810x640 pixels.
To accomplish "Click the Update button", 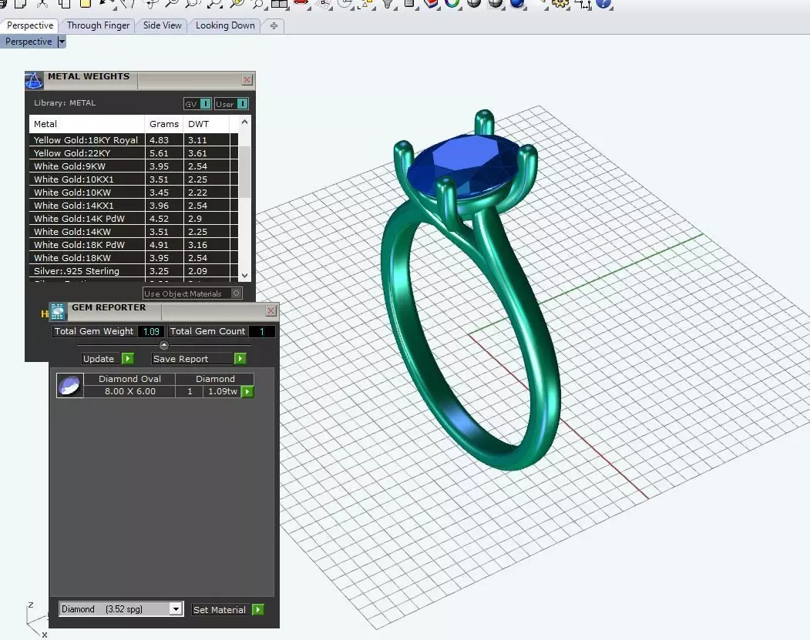I will [x=102, y=358].
